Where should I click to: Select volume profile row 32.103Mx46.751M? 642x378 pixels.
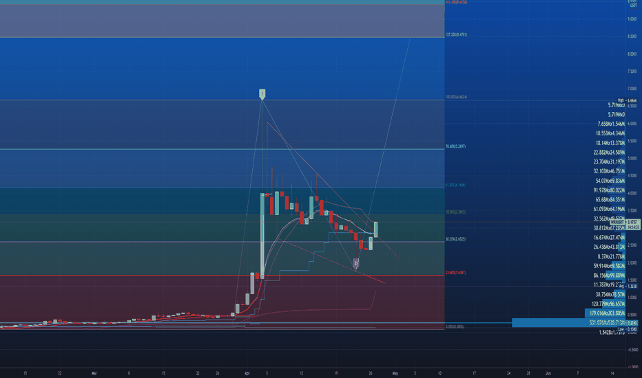point(609,171)
